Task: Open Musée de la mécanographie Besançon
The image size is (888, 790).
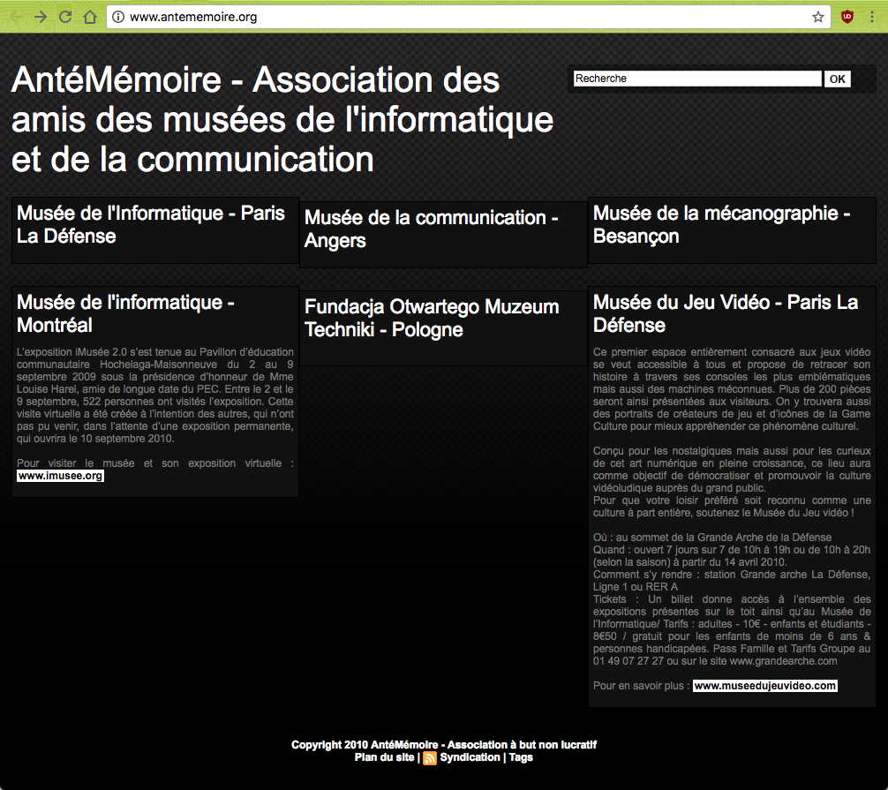Action: [x=721, y=224]
